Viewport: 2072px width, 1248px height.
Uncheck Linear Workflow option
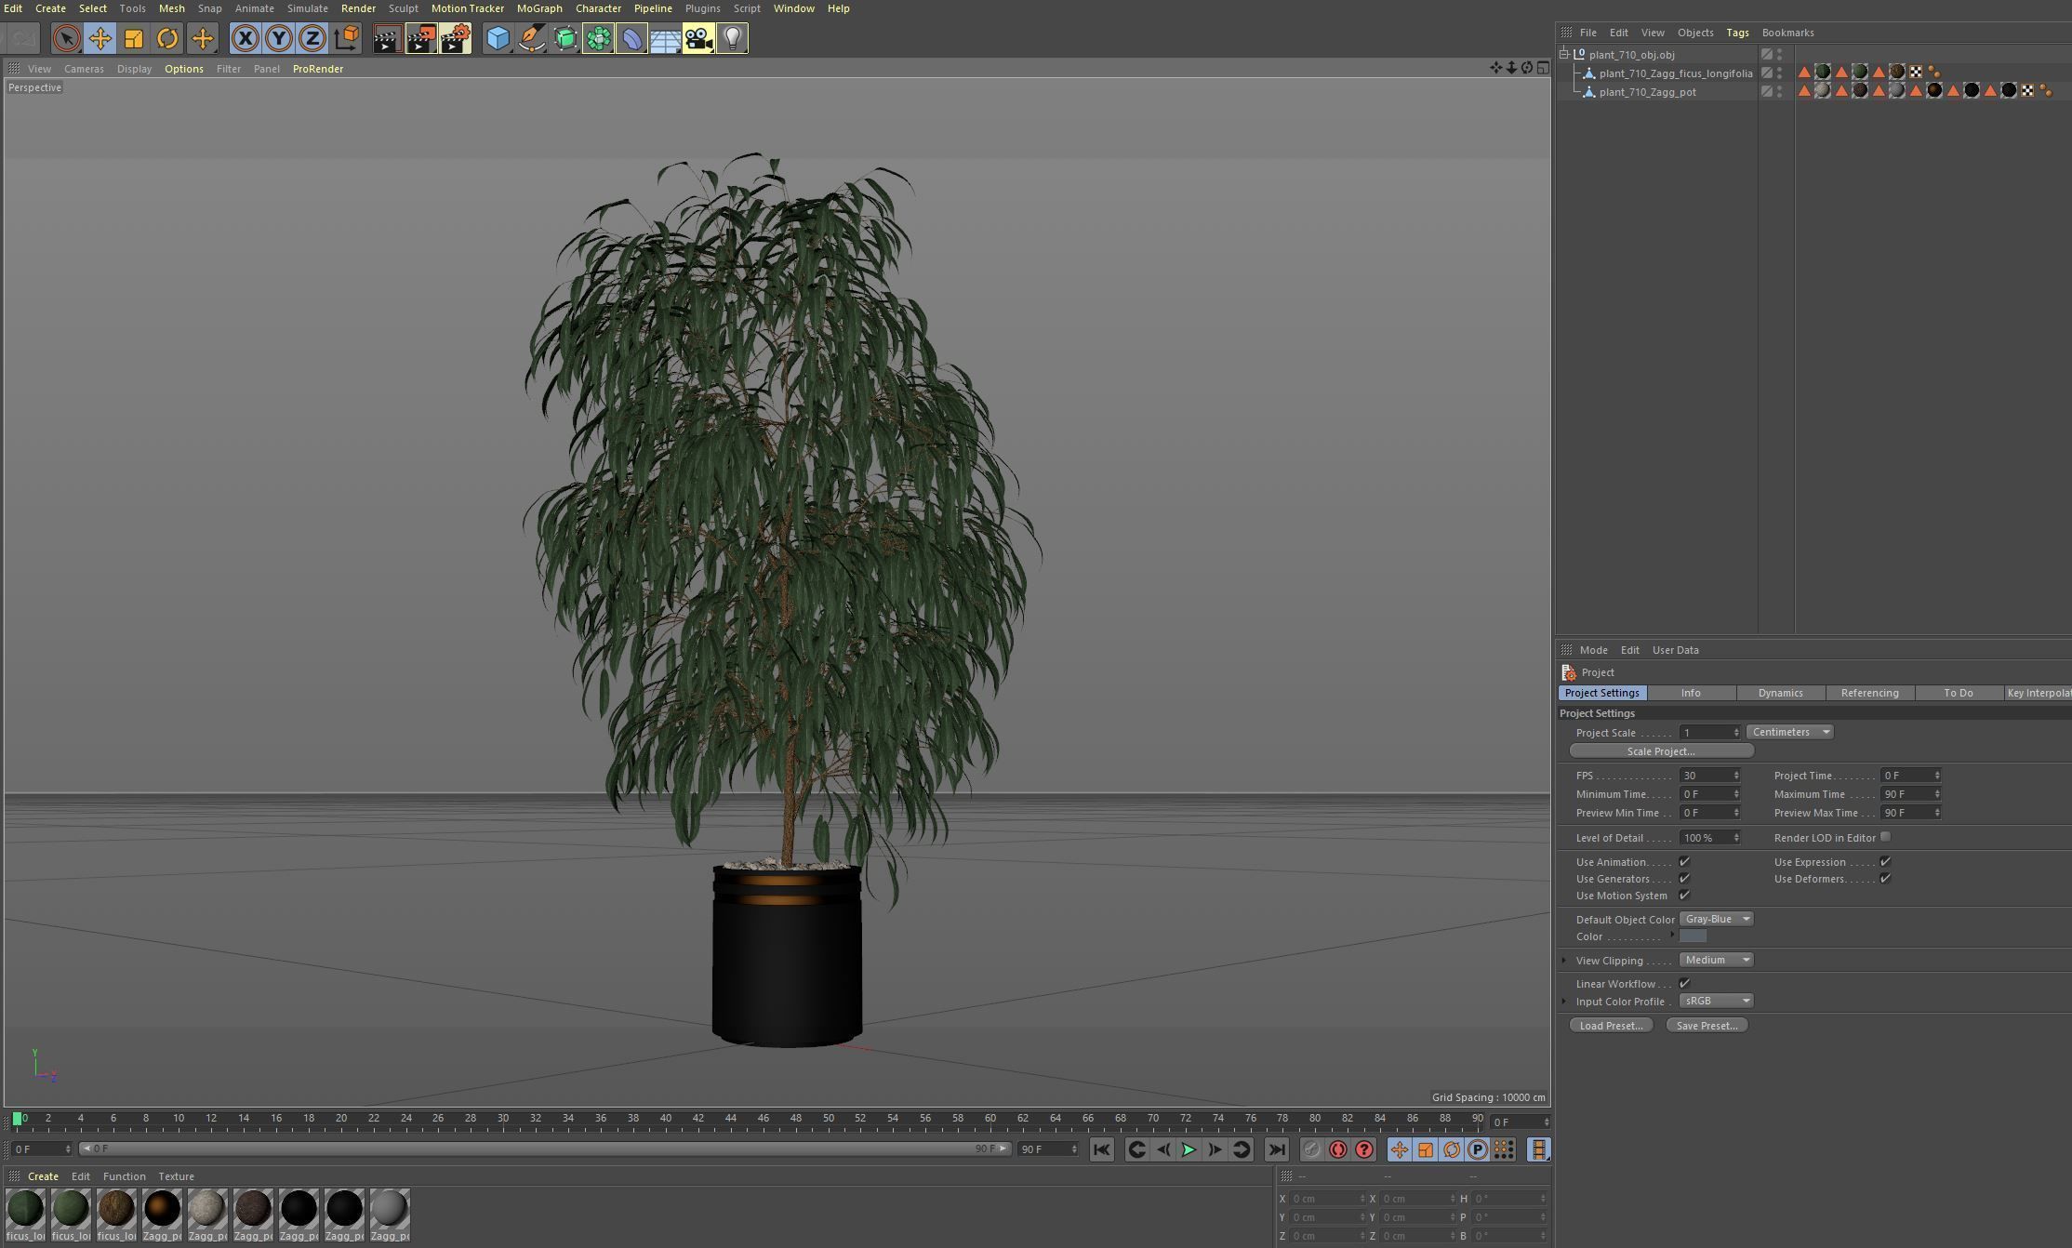[x=1684, y=984]
